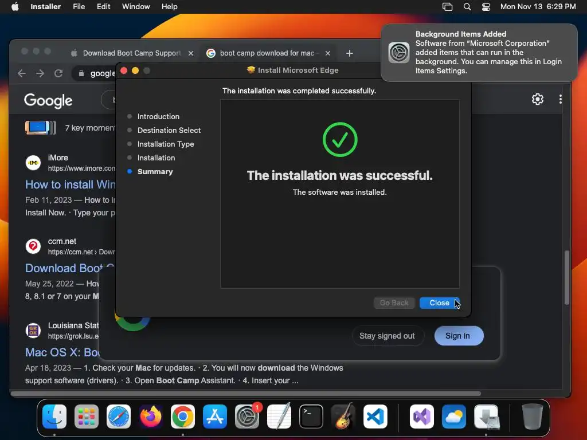This screenshot has width=587, height=440.
Task: Click the 7 key moments video thumbnail
Action: click(x=41, y=128)
